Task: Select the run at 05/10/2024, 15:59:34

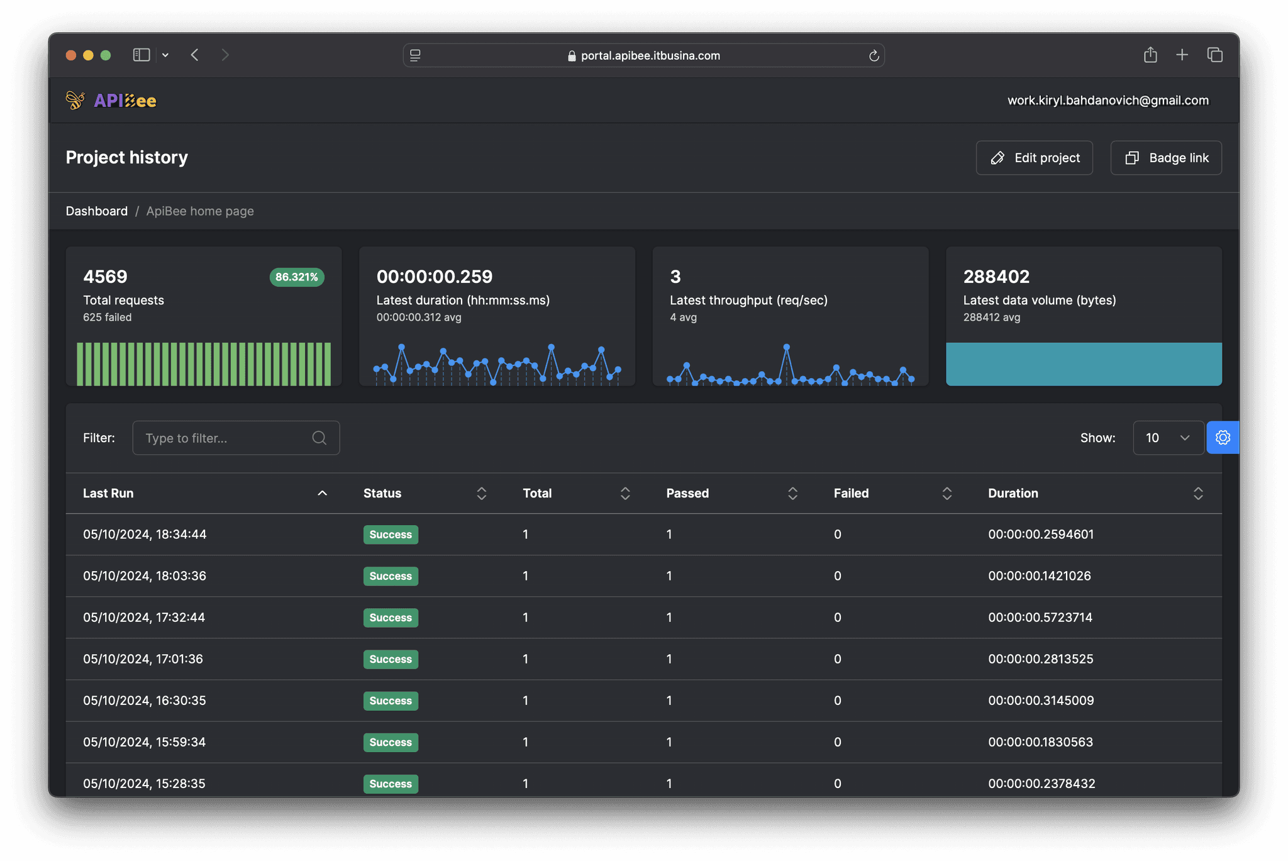Action: (643, 742)
